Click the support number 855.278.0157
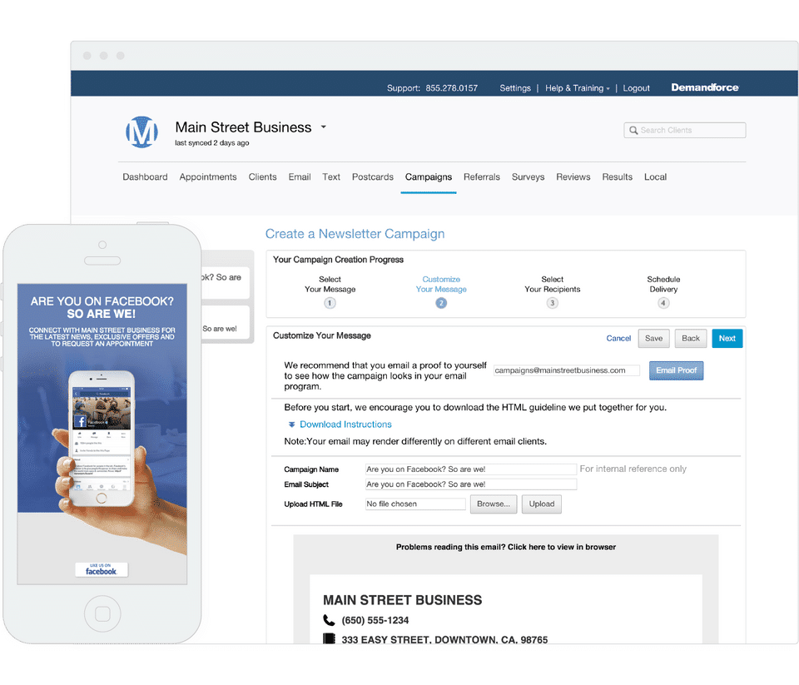Viewport: 799px width, 685px height. tap(451, 88)
